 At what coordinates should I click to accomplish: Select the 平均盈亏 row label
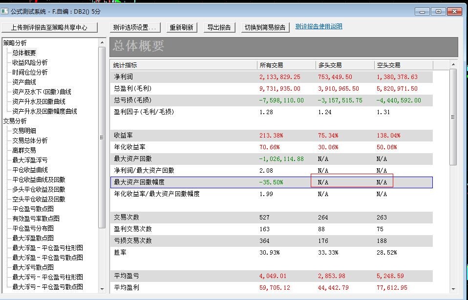coord(127,276)
